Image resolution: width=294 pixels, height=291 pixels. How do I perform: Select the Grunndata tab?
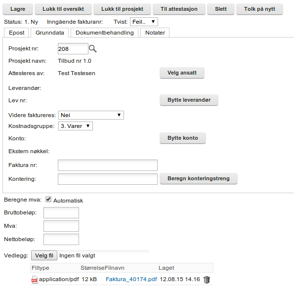50,33
